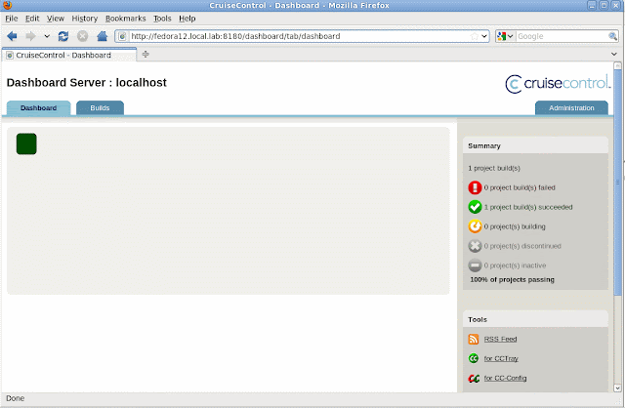Open the RSS Feed link
This screenshot has width=625, height=408.
[x=500, y=339]
